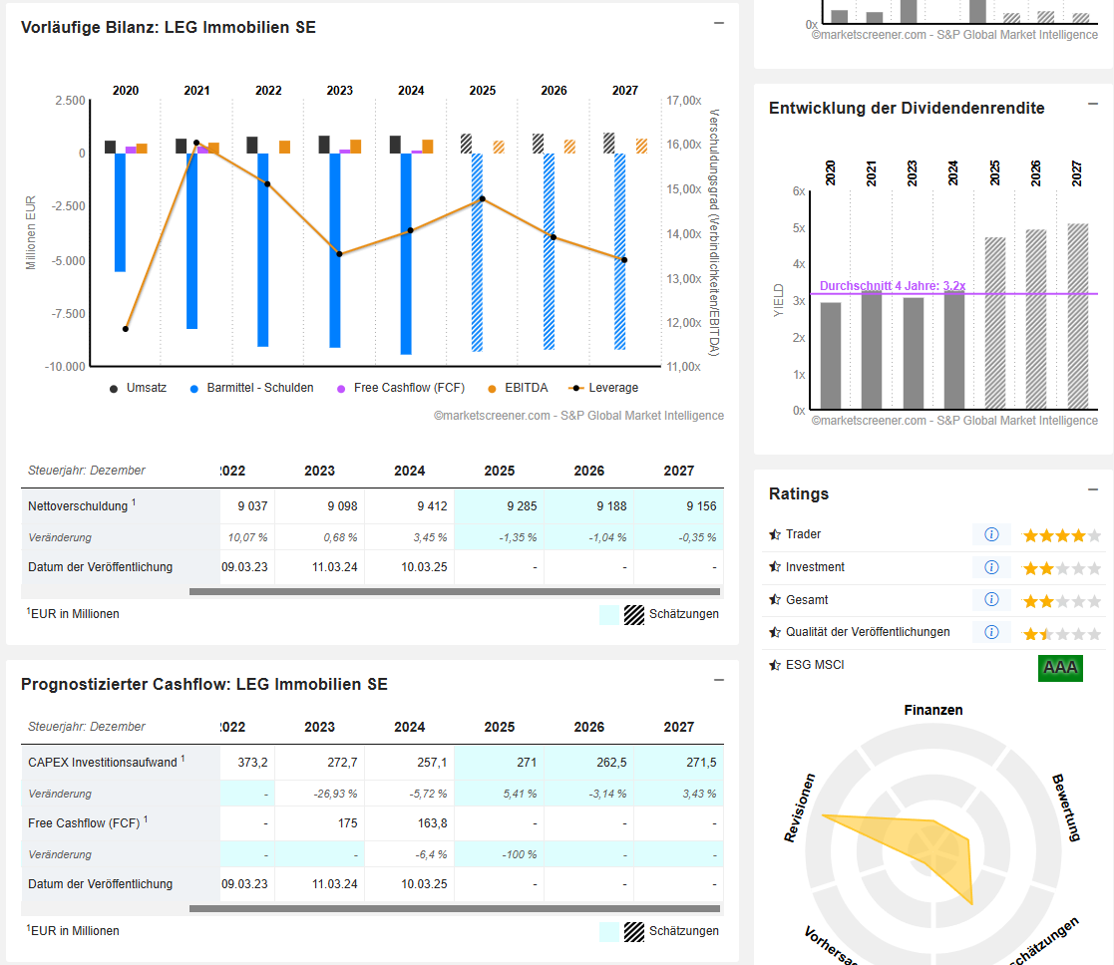Click the Nettoverschuldung table horizontal scrollbar
The image size is (1114, 965).
click(x=454, y=592)
